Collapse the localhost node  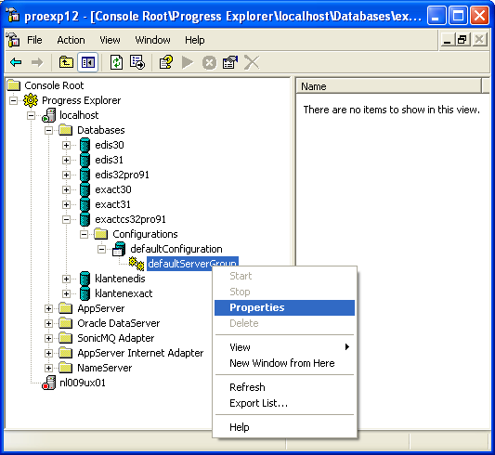[31, 115]
